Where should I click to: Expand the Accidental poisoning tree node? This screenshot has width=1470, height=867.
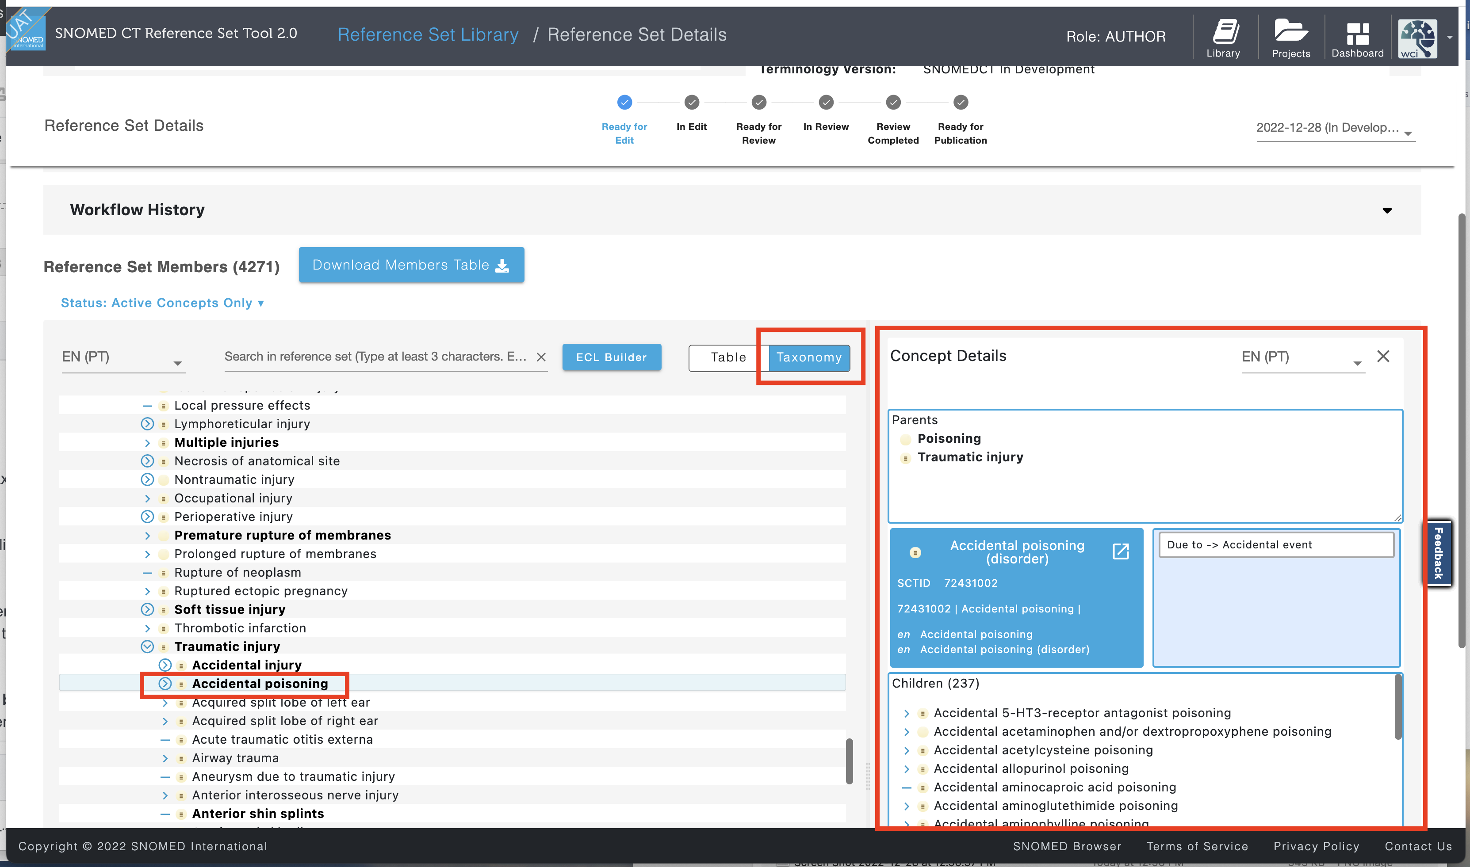pyautogui.click(x=165, y=684)
